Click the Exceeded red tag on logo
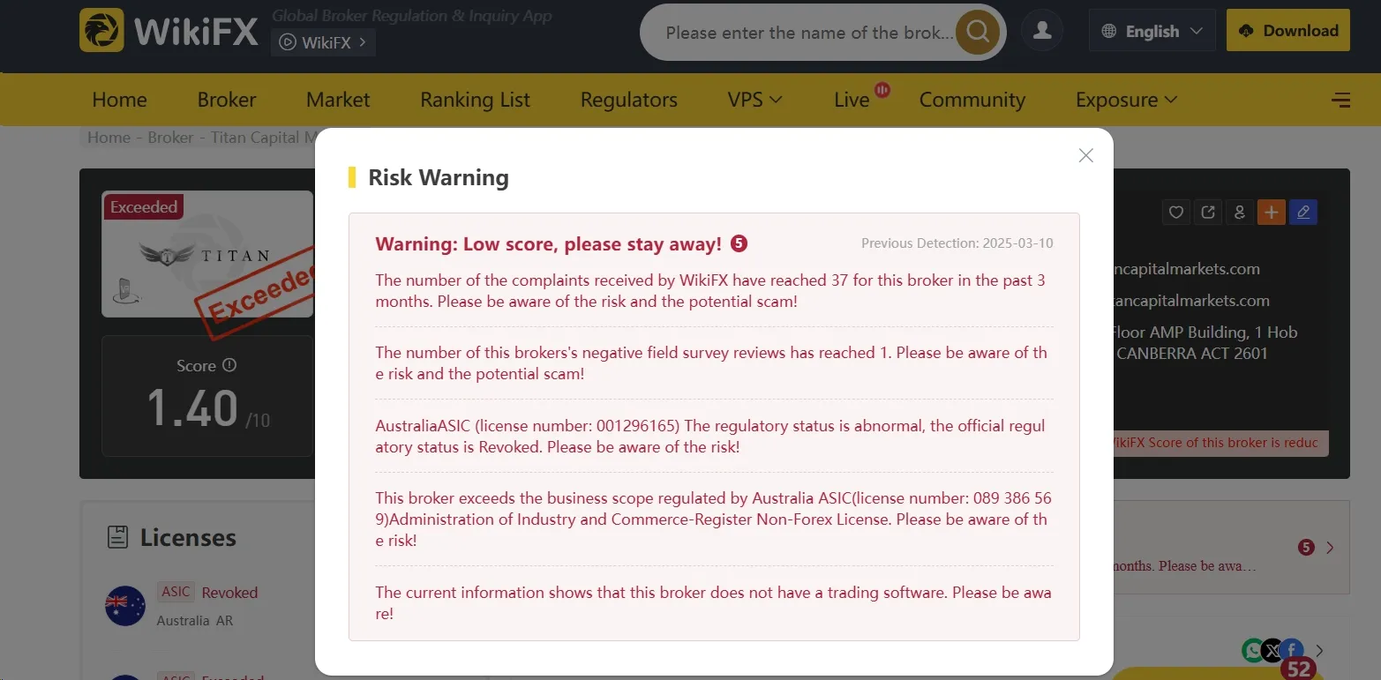Screen dimensions: 1381x680 tap(144, 207)
